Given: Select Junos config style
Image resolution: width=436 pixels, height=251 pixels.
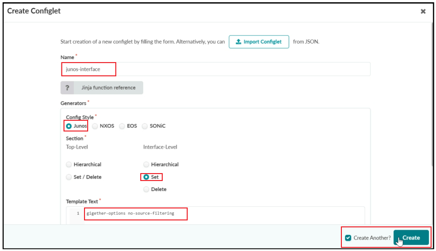Looking at the screenshot, I should click(69, 126).
